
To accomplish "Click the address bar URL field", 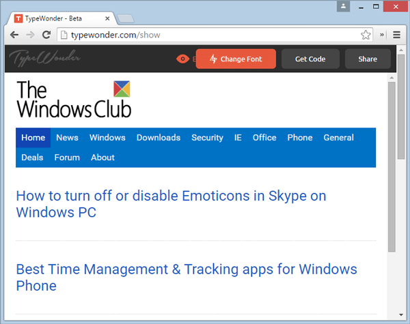I will [215, 35].
